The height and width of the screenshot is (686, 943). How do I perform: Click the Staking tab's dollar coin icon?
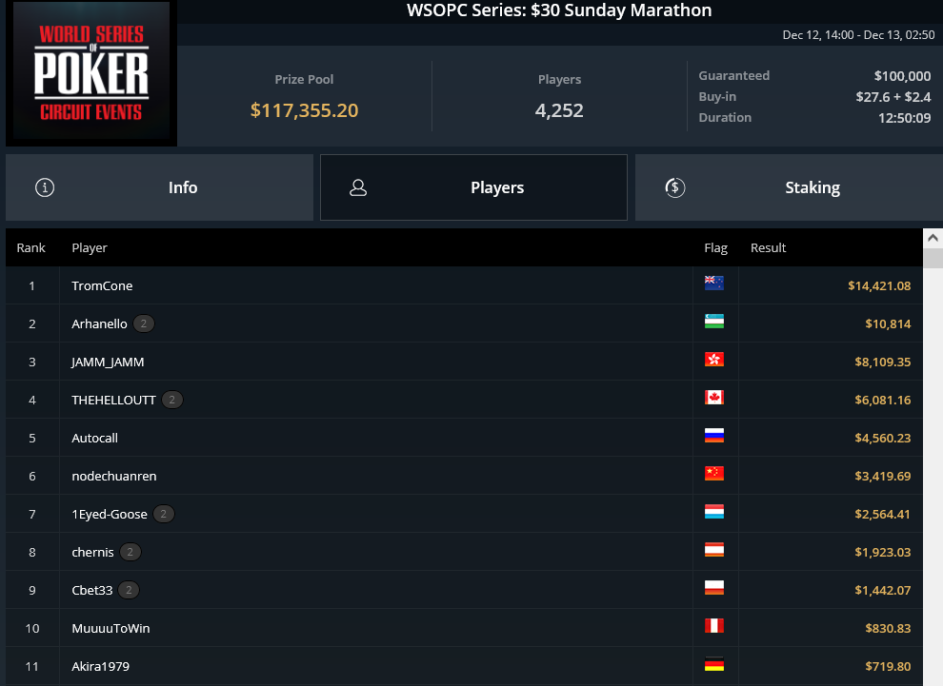674,187
